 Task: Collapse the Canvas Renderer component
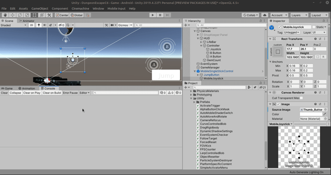(x=270, y=92)
